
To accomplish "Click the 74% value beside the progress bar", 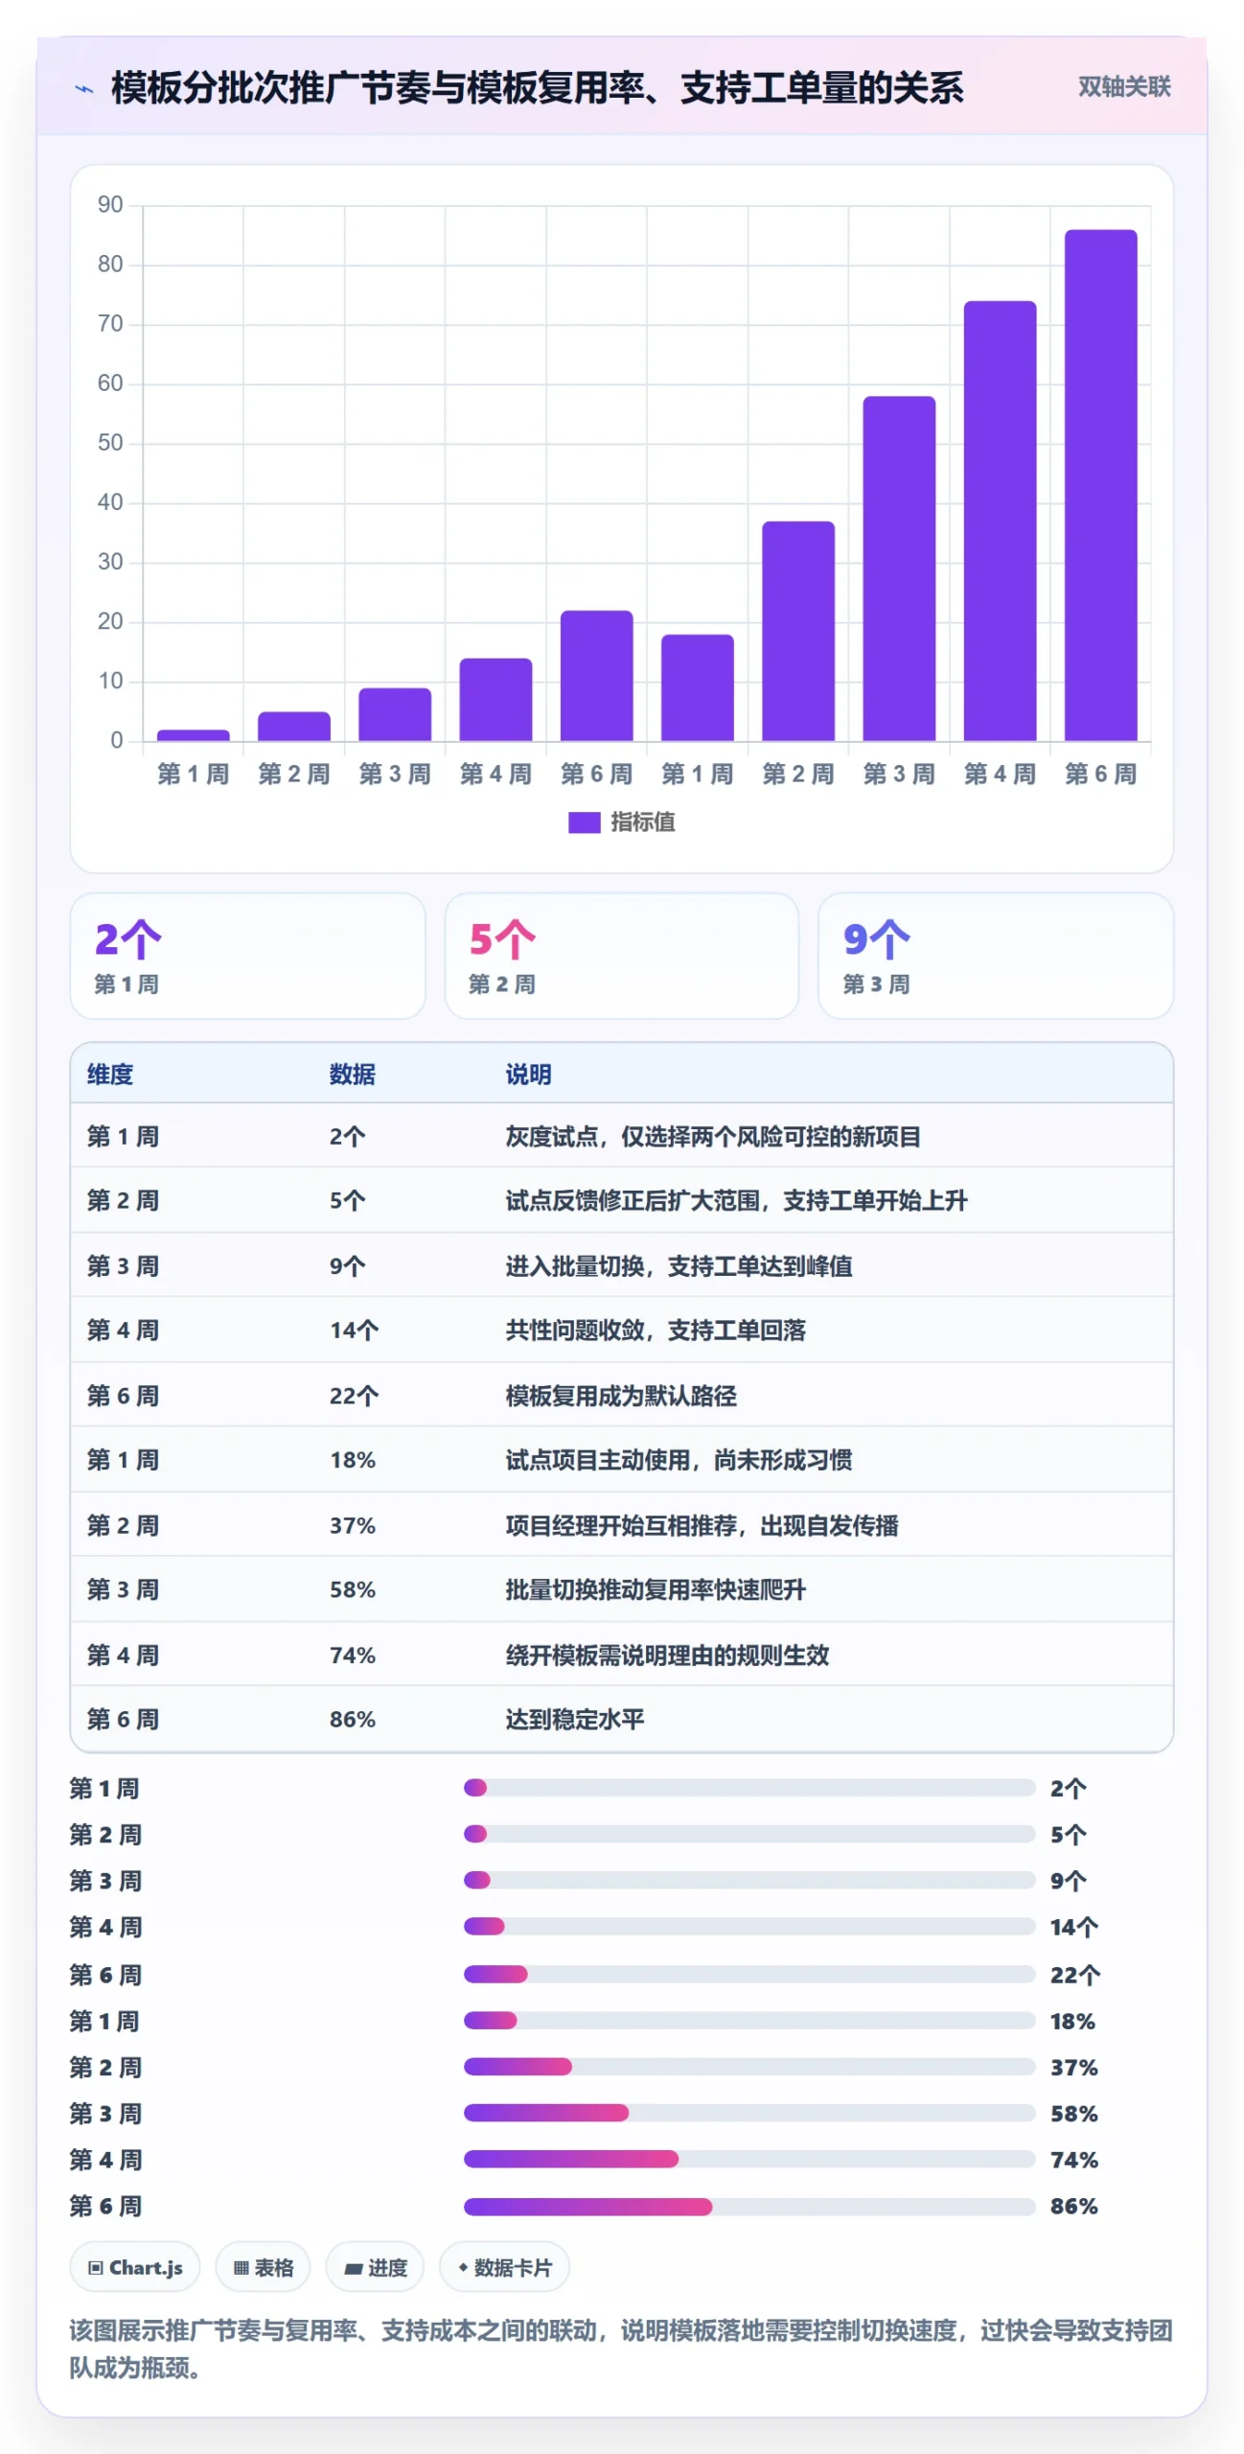I will coord(1073,2160).
